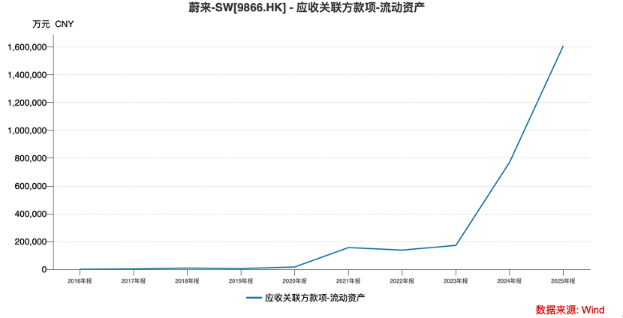Click the line's peak data point at 2025年报
Screen dimensions: 623x318
563,46
